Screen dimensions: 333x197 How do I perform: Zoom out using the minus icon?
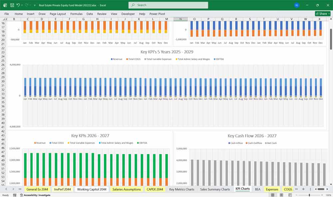(x=297, y=195)
